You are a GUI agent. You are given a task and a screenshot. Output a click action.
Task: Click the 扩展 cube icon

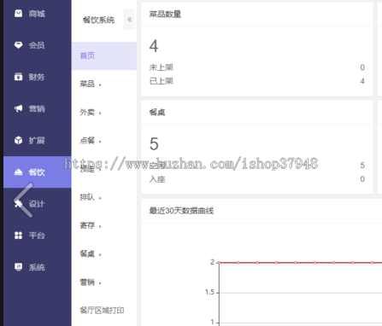[x=19, y=140]
